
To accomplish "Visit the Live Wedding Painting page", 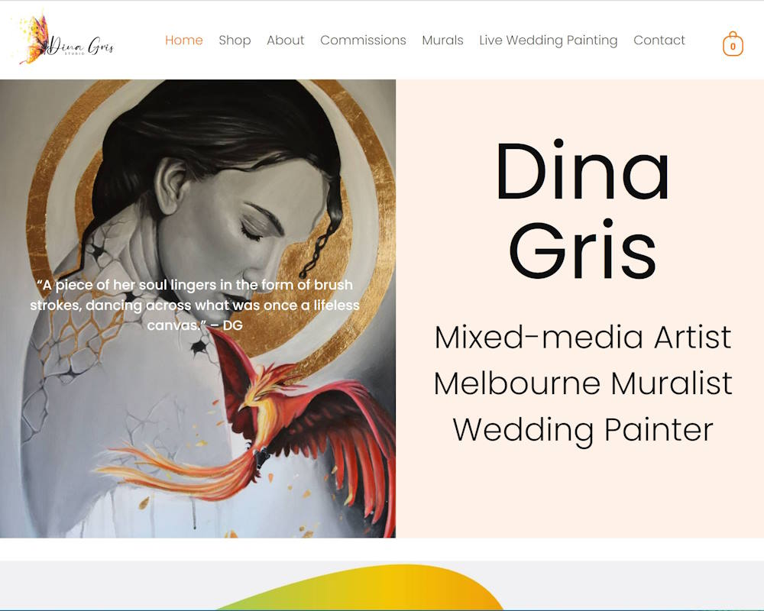I will [548, 40].
